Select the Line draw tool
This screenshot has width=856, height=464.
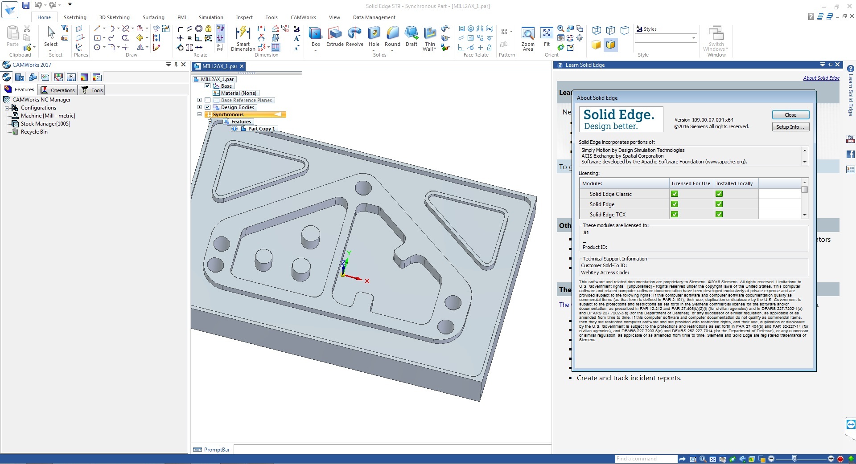coord(97,28)
